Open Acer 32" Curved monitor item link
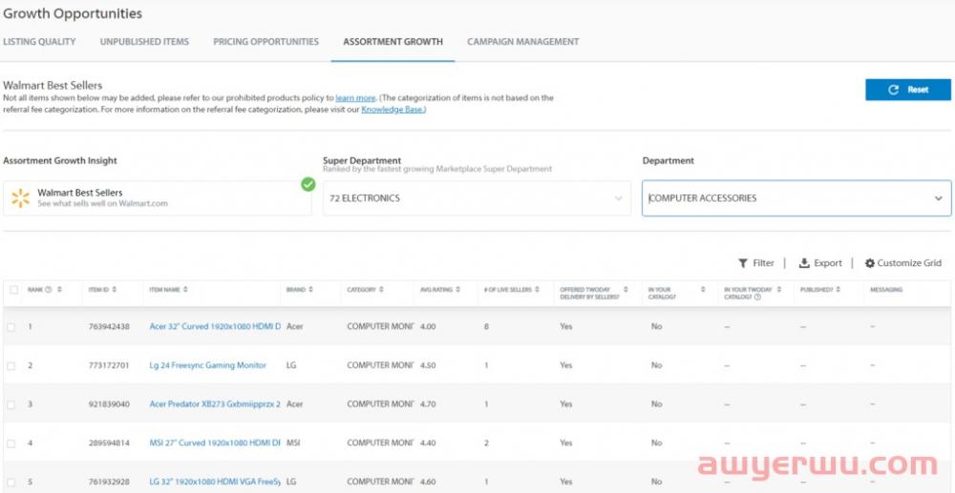The width and height of the screenshot is (955, 493). point(215,326)
